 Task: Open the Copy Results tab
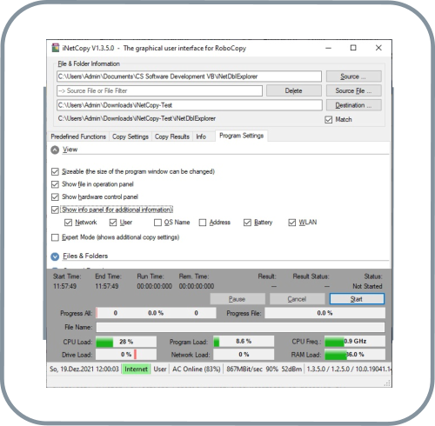172,136
